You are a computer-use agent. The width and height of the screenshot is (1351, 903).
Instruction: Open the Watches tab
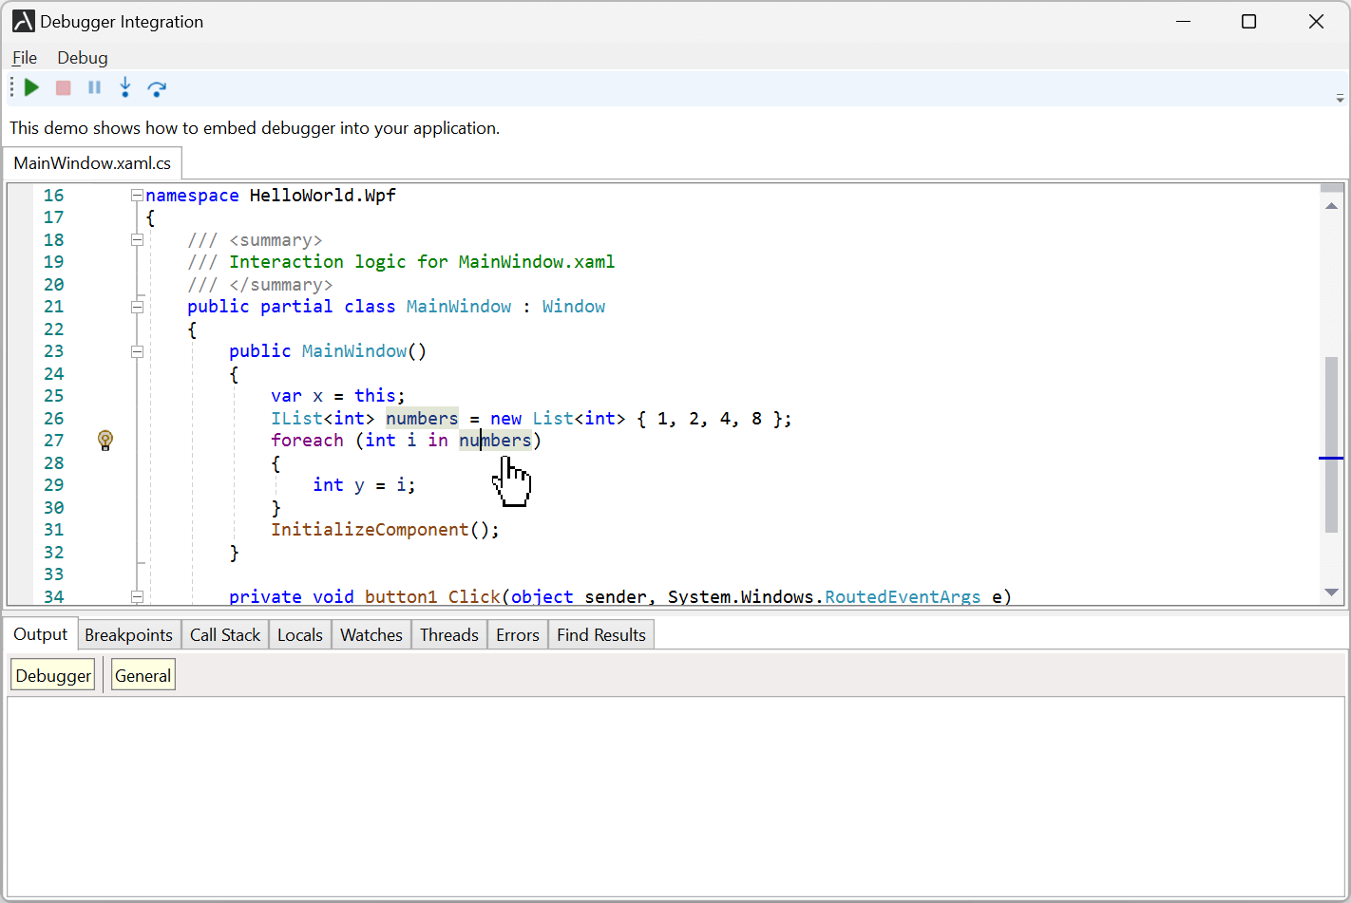(x=371, y=635)
